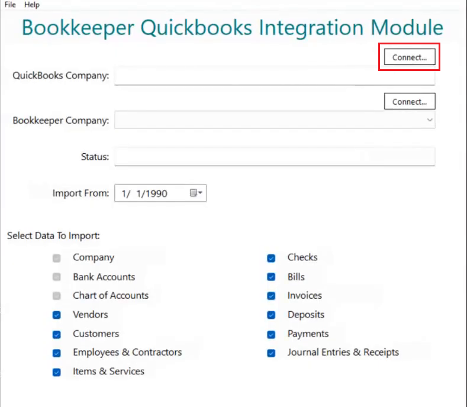Uncheck the Invoices checkbox
This screenshot has width=467, height=407.
(271, 296)
